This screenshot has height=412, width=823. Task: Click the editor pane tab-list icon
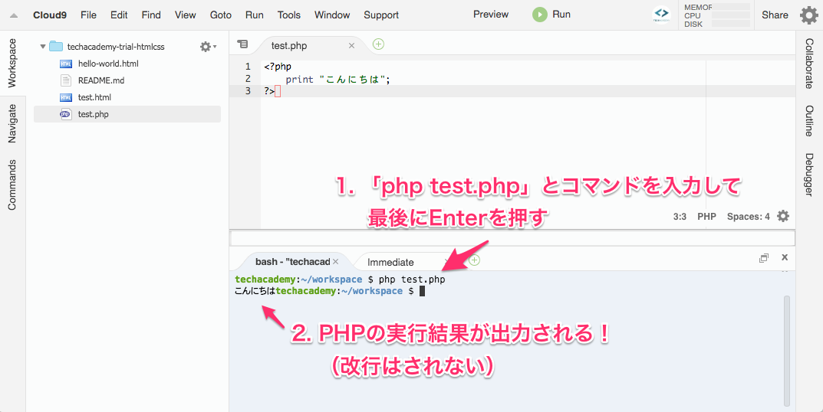pyautogui.click(x=242, y=45)
